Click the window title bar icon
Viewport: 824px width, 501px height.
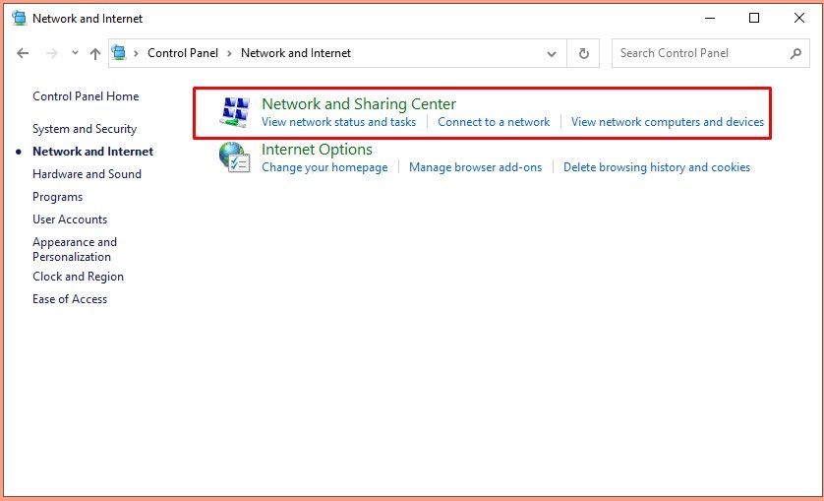[x=20, y=19]
